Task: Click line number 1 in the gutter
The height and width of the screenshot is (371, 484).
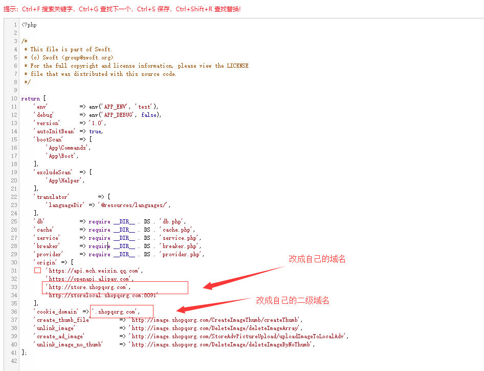Action: pyautogui.click(x=15, y=25)
